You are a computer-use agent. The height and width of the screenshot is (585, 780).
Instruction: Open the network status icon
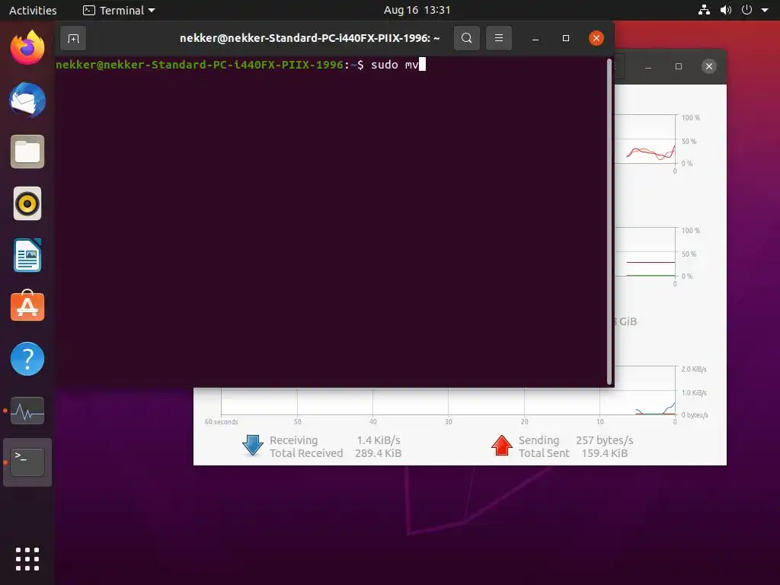(x=704, y=10)
